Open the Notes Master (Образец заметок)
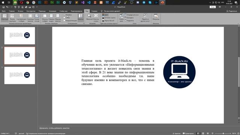The image size is (240, 135). (x=58, y=18)
